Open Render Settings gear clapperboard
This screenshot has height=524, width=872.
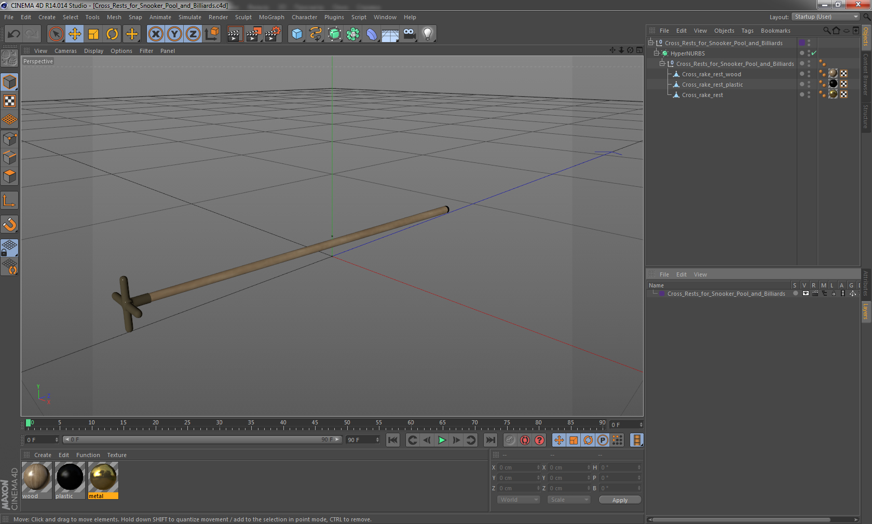273,34
